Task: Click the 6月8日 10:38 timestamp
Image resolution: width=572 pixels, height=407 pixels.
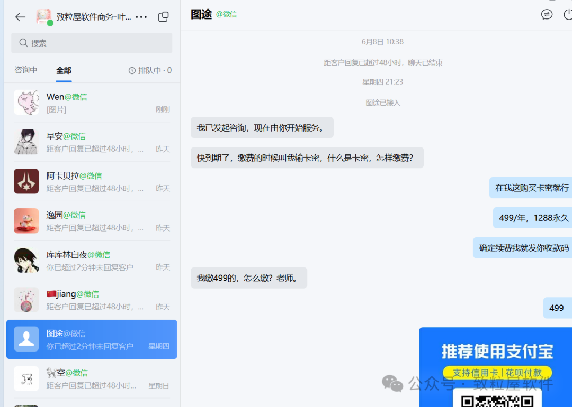Action: pyautogui.click(x=382, y=42)
